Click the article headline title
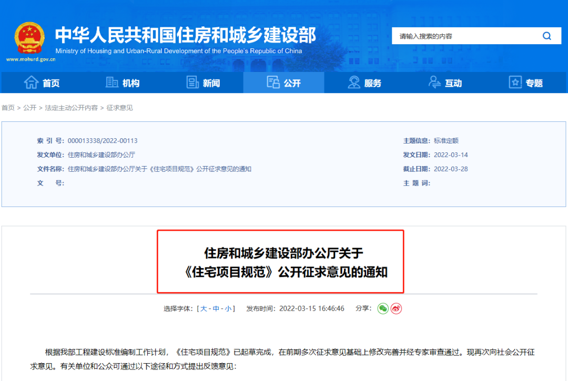This screenshot has height=381, width=568. point(284,262)
